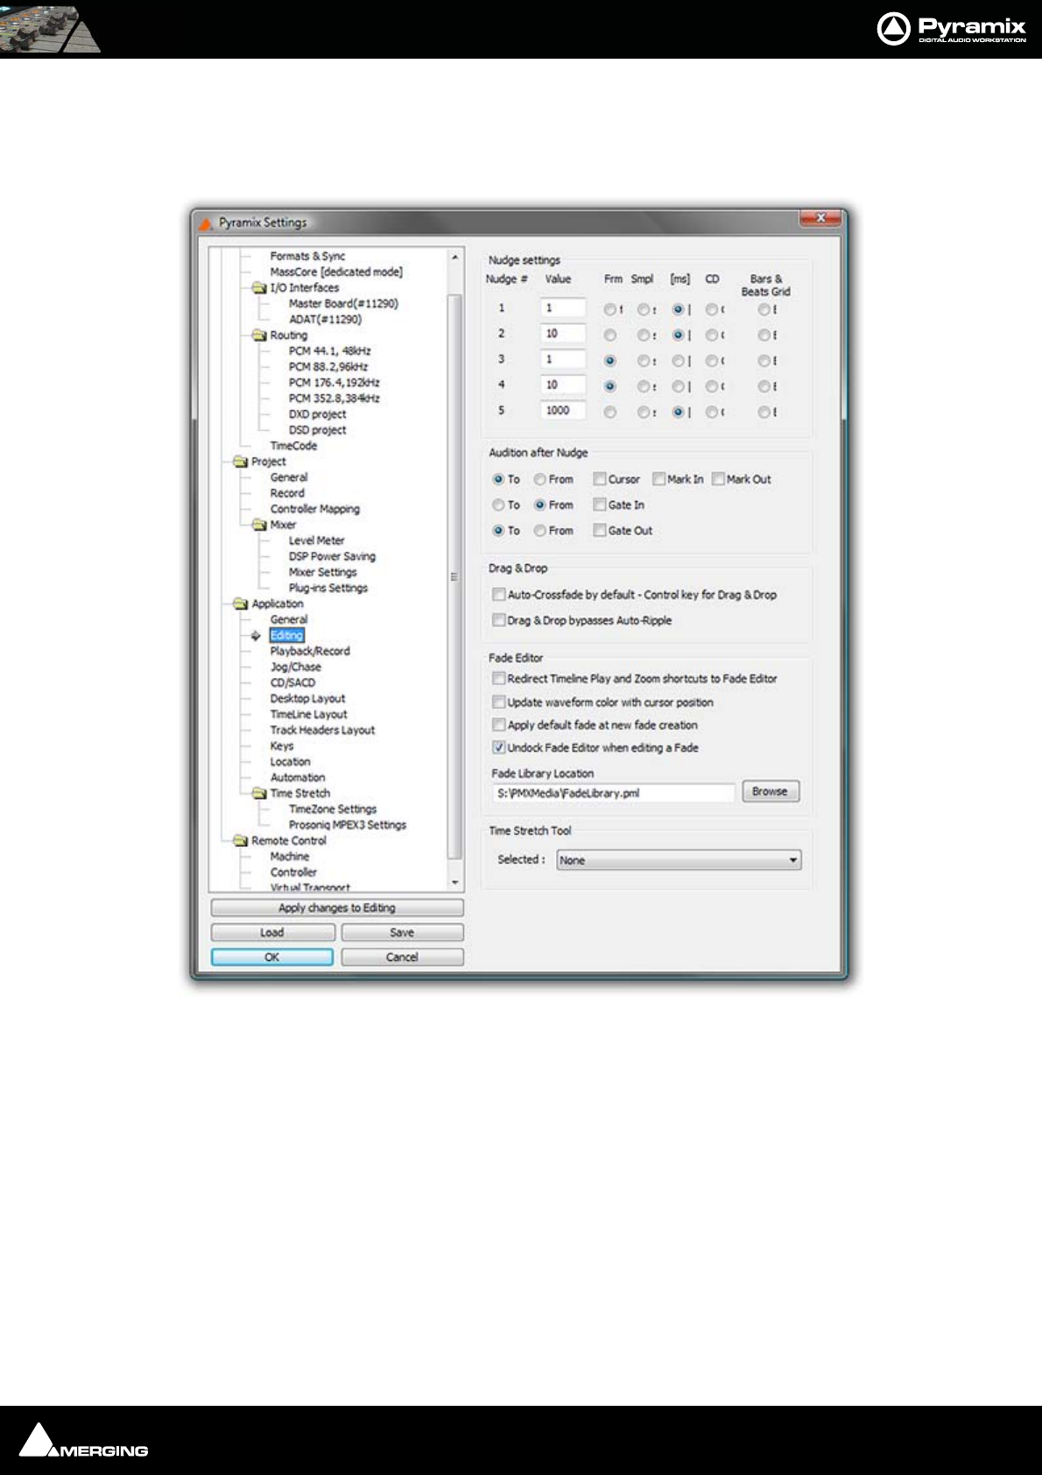Click Nudge 5 value field showing 1000
Image resolution: width=1042 pixels, height=1475 pixels.
[x=562, y=410]
